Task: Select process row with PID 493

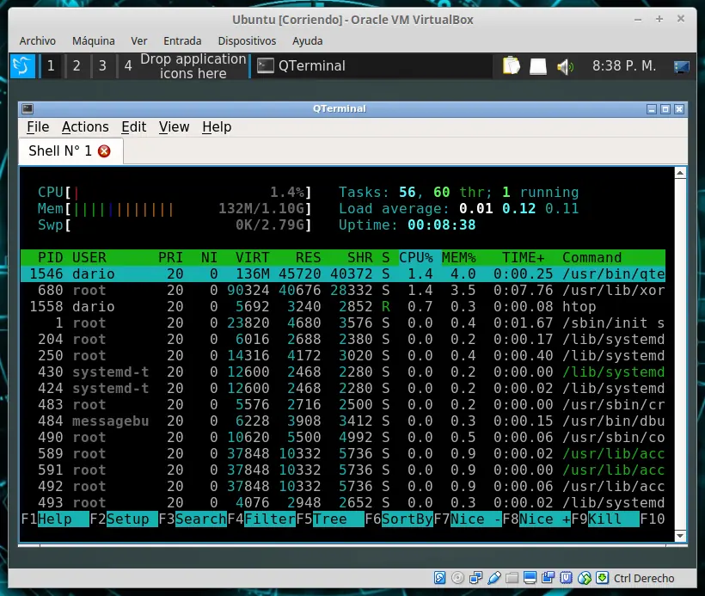Action: pos(343,502)
